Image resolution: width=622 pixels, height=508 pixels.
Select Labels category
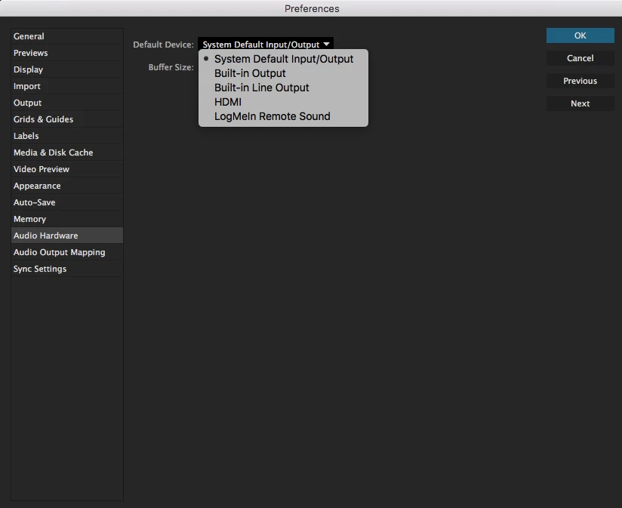tap(67, 136)
